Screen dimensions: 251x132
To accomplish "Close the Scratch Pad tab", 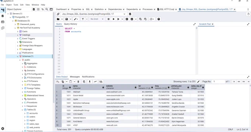I will coord(213,24).
